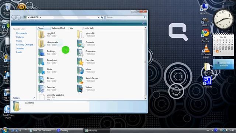Open Public favorite link
The image size is (236, 133).
(19, 52)
